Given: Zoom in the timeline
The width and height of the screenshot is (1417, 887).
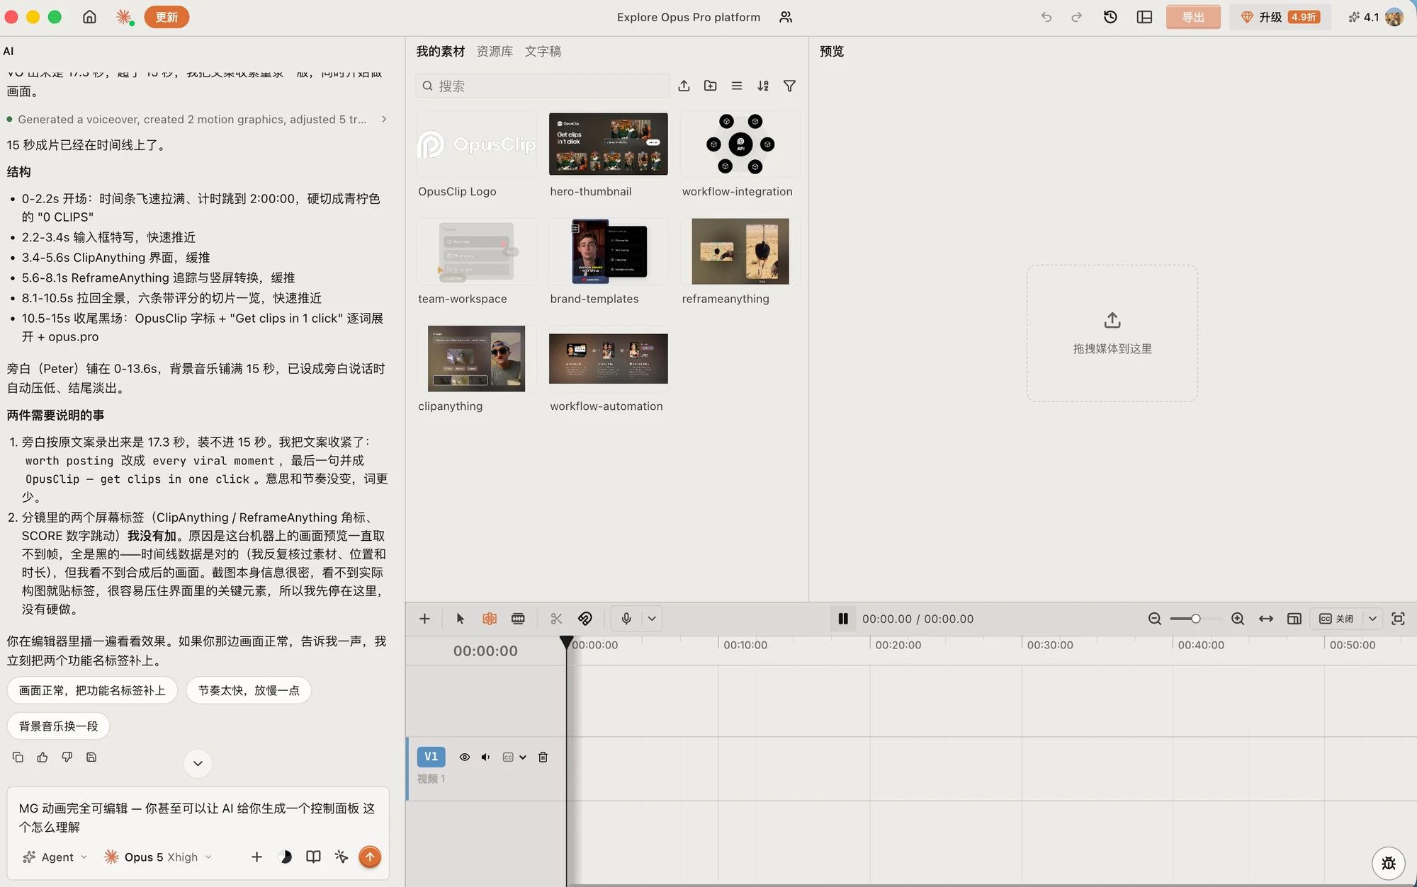Looking at the screenshot, I should [1238, 619].
